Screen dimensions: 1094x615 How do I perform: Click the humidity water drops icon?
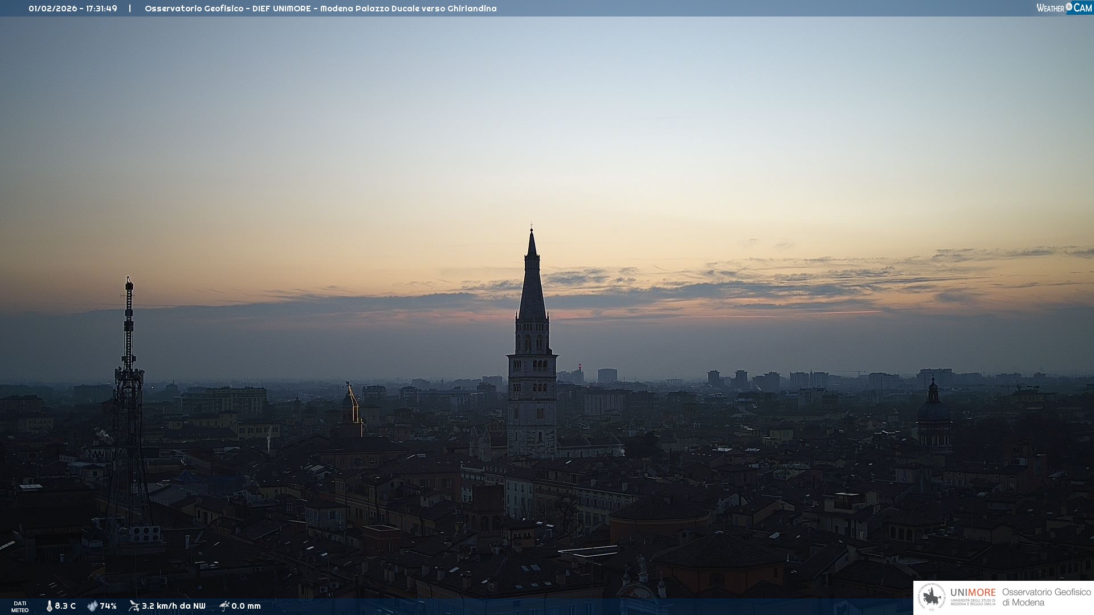(x=92, y=606)
